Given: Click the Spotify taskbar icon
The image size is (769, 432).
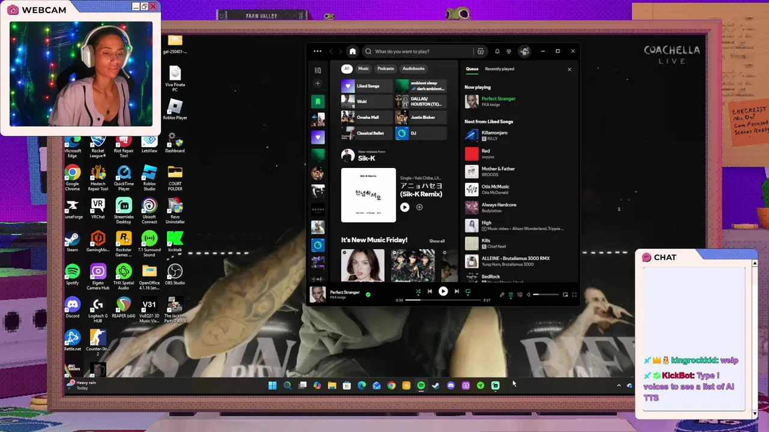Looking at the screenshot, I should coord(421,386).
